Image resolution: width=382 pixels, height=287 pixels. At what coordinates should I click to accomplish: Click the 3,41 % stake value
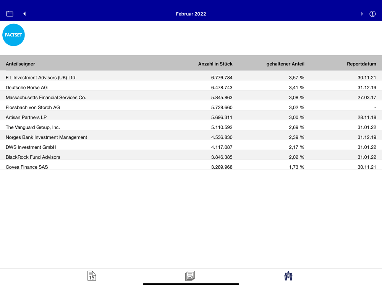(x=296, y=87)
